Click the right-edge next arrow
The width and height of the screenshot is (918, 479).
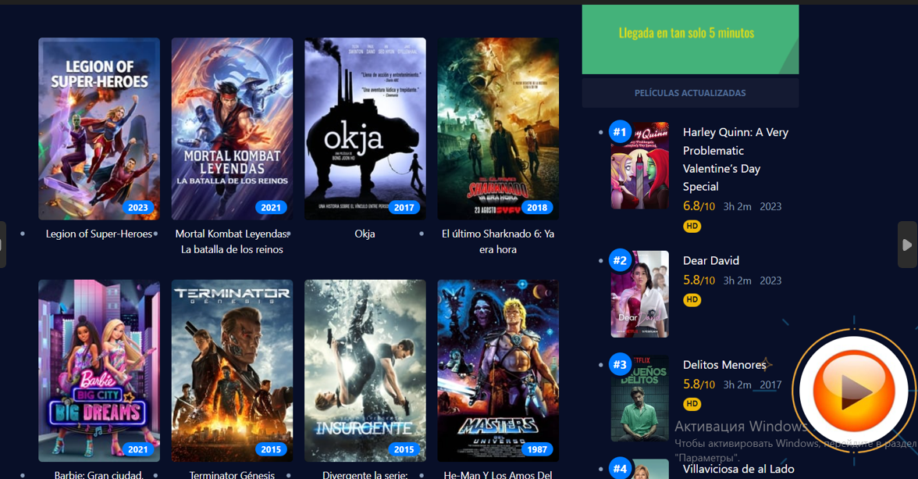point(907,245)
